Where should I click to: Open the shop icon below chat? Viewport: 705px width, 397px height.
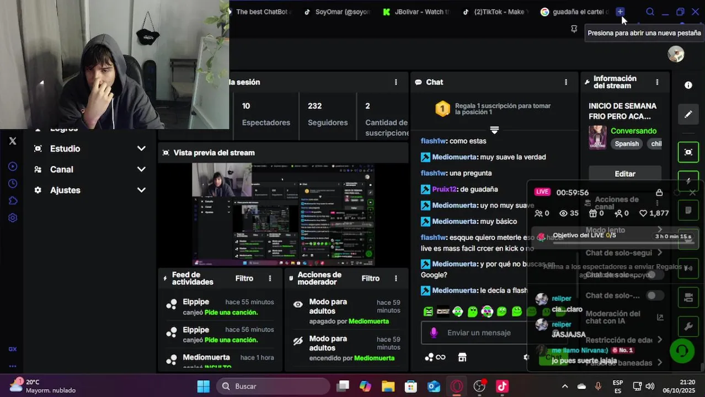point(462,357)
